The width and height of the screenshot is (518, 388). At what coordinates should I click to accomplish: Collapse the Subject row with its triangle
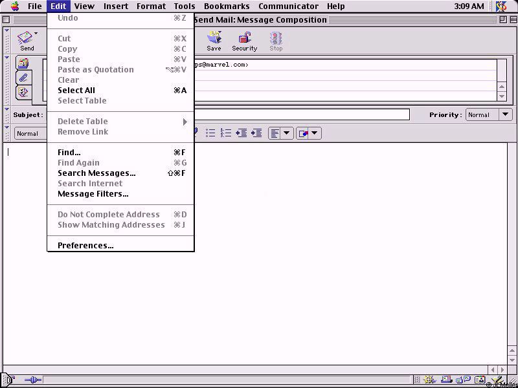coord(6,109)
